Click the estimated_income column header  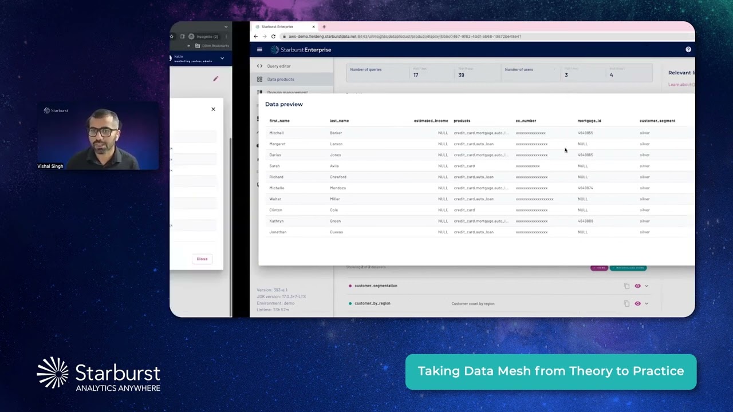(431, 121)
